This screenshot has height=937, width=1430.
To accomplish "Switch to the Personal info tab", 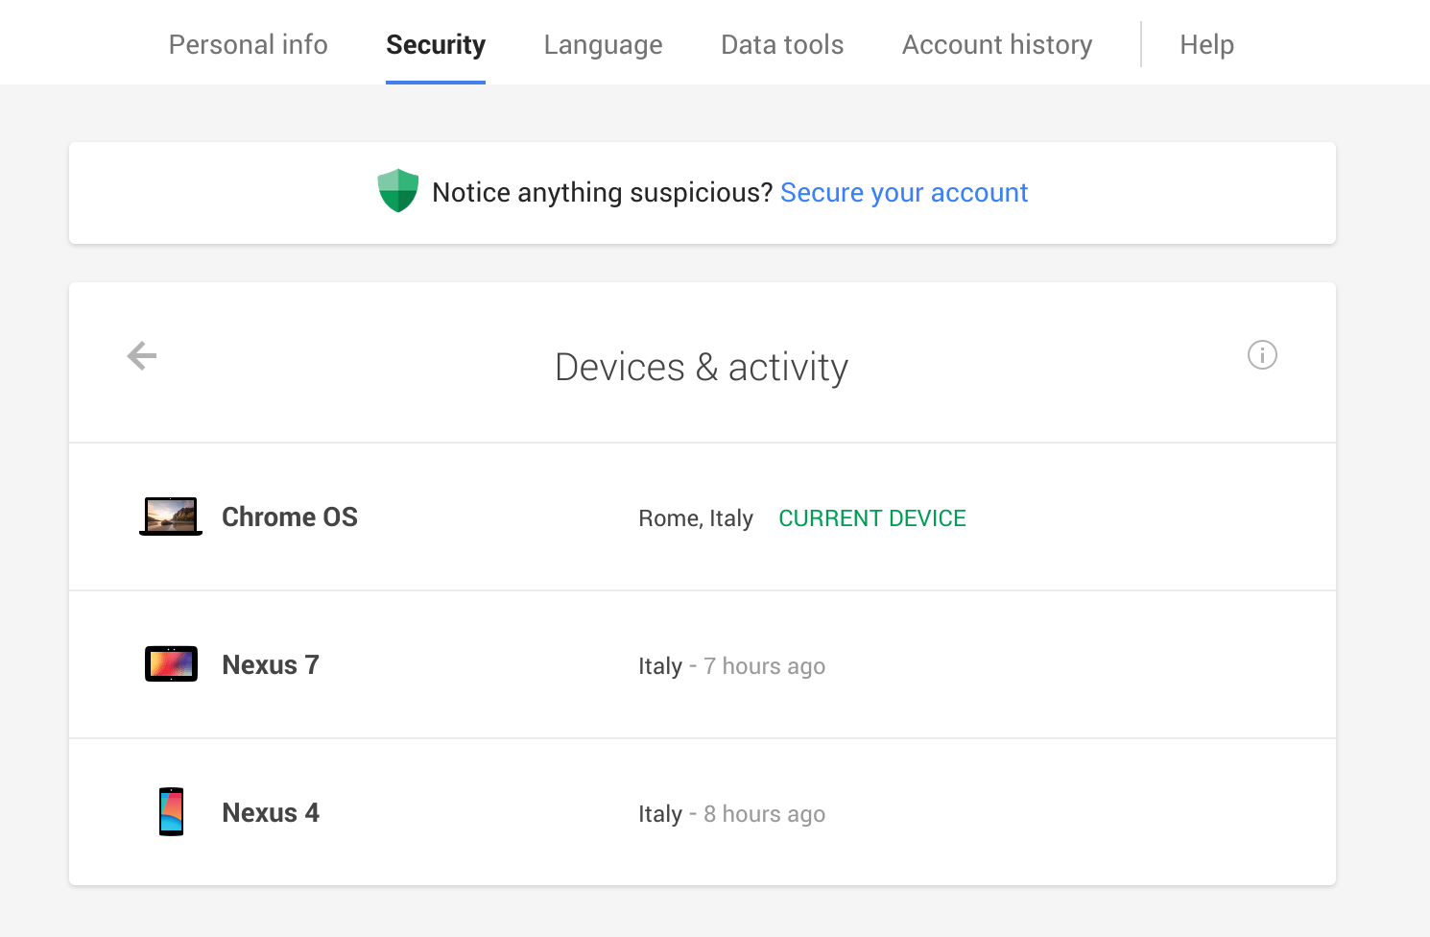I will [248, 44].
